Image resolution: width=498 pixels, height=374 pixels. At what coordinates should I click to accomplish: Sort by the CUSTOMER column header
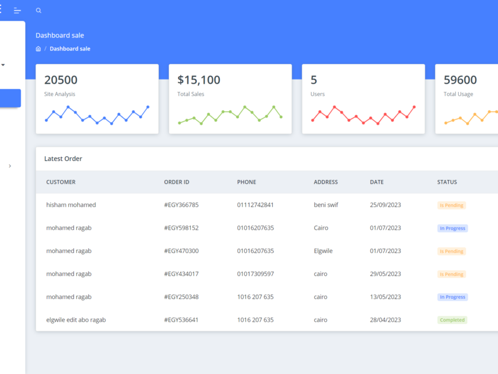click(x=61, y=182)
